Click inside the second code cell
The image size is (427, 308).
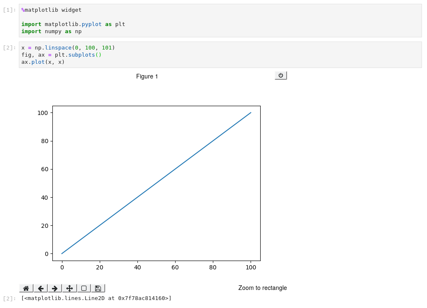(168, 55)
